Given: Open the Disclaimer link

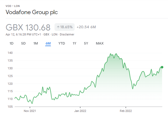Looking at the screenshot, I should point(67,34).
